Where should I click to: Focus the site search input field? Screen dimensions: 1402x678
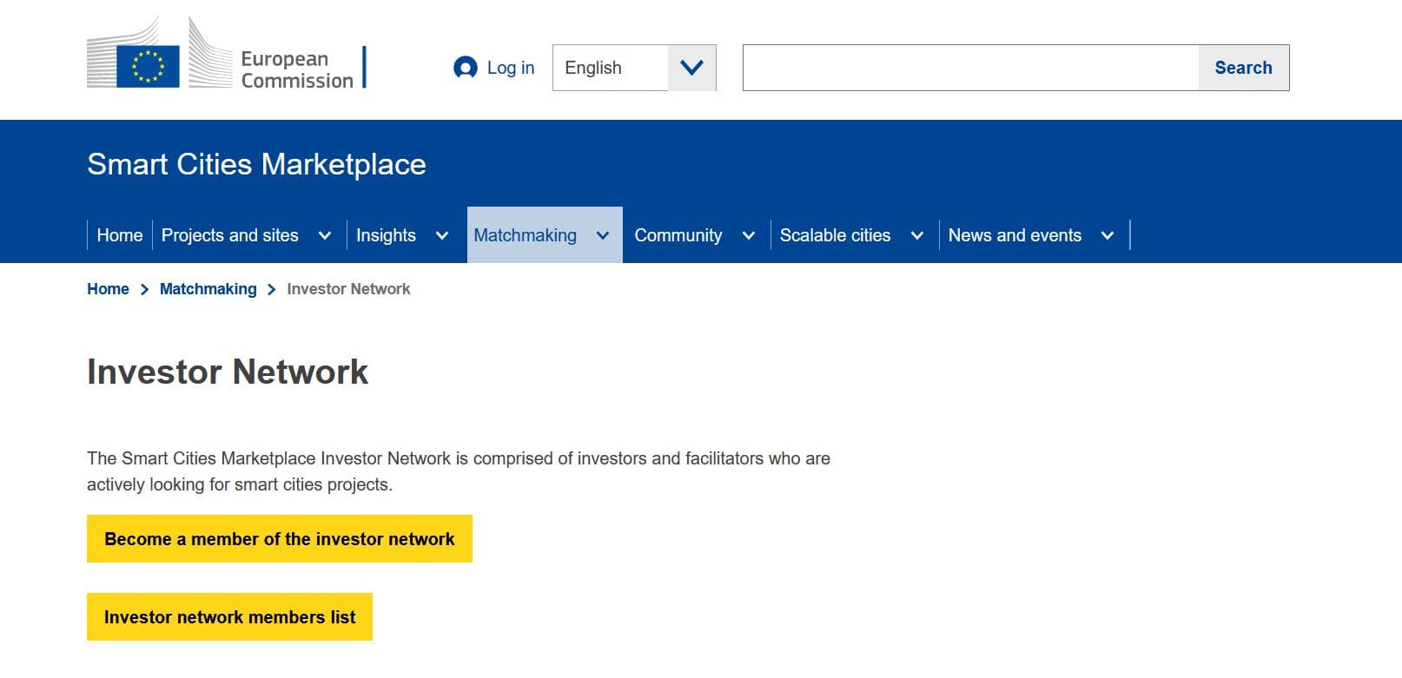coord(970,68)
